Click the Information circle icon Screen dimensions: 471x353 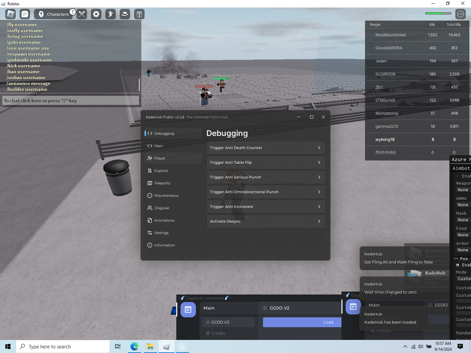coord(150,245)
